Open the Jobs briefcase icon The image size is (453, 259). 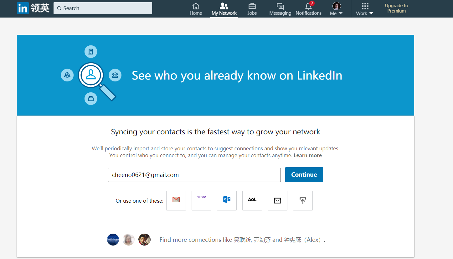[x=252, y=9]
